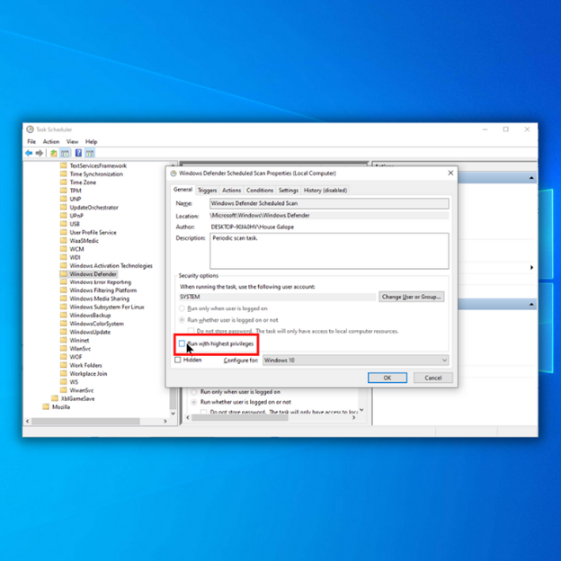This screenshot has width=561, height=561.
Task: Click the Change User or Group... button
Action: point(412,297)
